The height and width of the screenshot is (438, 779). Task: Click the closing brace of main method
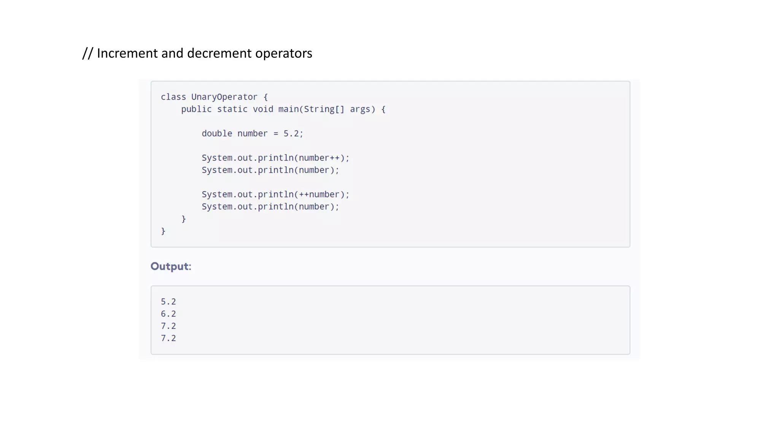point(184,219)
